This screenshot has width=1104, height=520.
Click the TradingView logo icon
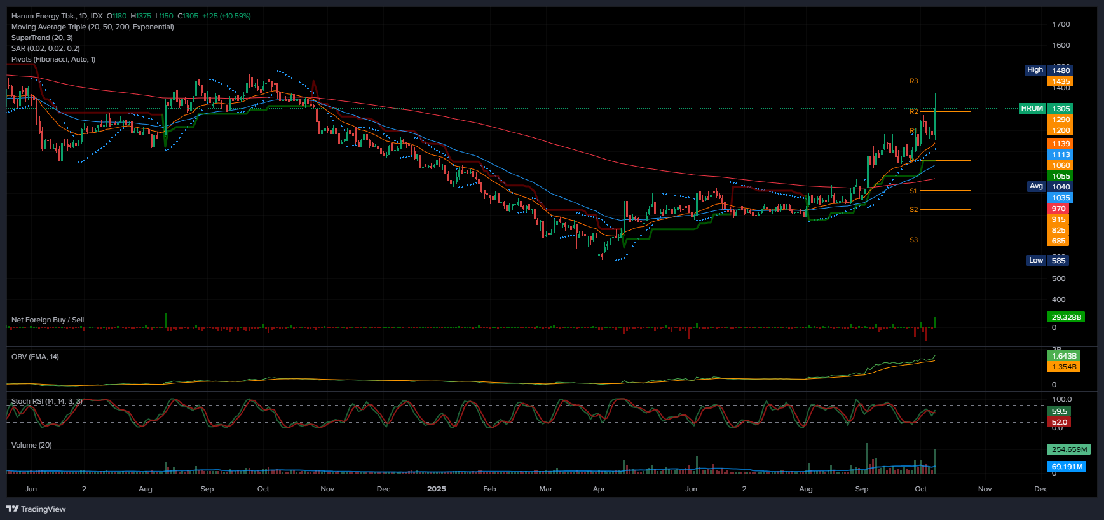click(x=12, y=509)
